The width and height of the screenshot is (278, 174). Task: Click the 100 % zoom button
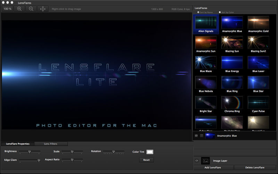point(8,9)
